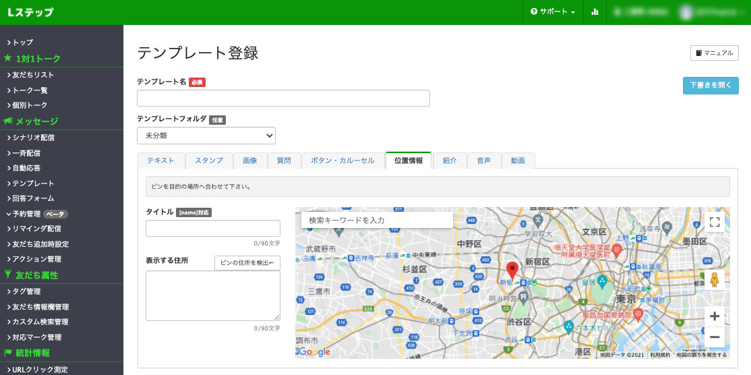The height and width of the screenshot is (375, 751).
Task: Switch to the 画像 tab
Action: click(x=250, y=161)
